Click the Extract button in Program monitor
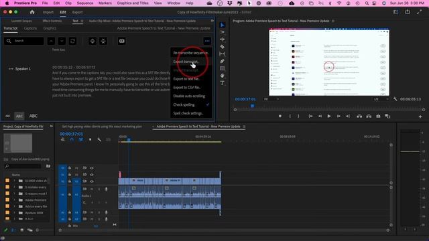Screen dimensions: 429x241 (x=369, y=116)
